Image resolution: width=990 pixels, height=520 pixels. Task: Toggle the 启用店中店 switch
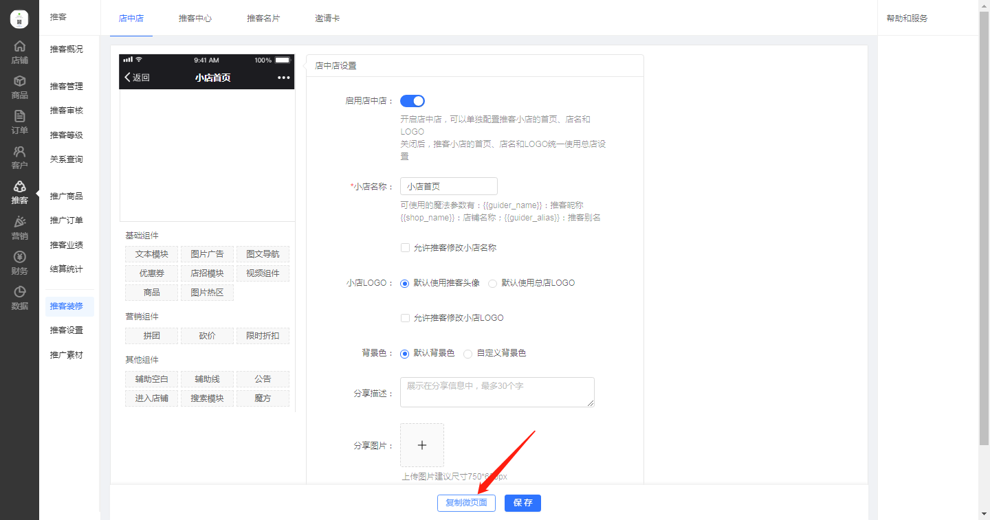412,101
